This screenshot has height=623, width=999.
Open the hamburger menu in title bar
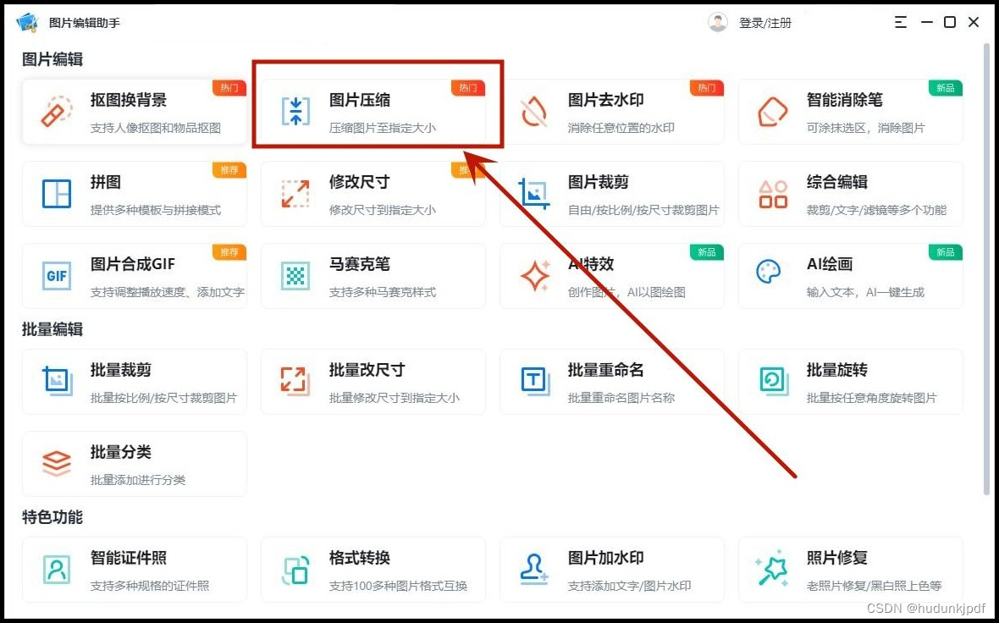coord(900,23)
